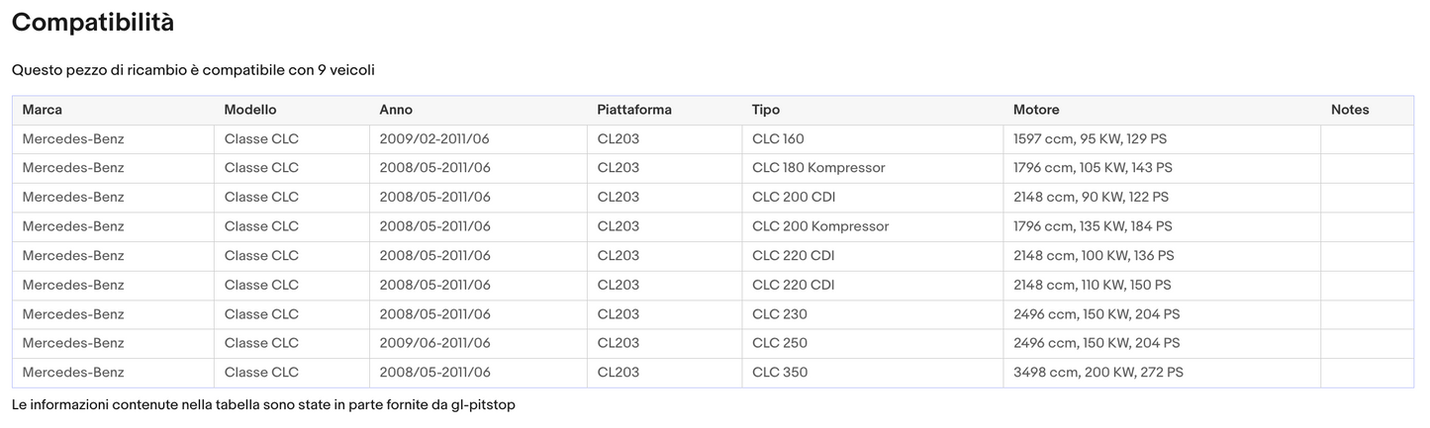Select the CLC 200 CDI cell
Viewport: 1430px width, 428px height.
794,198
